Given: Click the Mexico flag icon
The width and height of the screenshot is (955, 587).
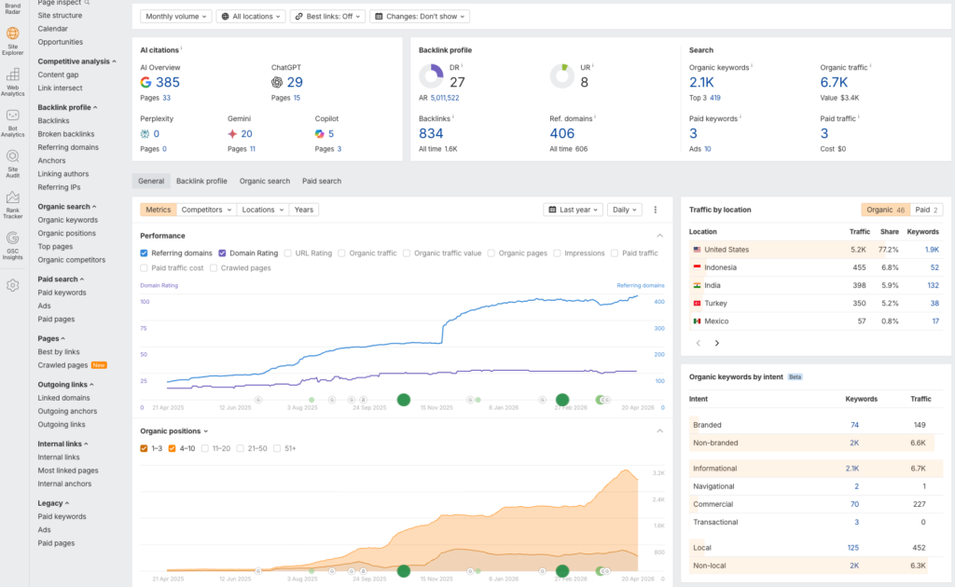Looking at the screenshot, I should tap(697, 321).
